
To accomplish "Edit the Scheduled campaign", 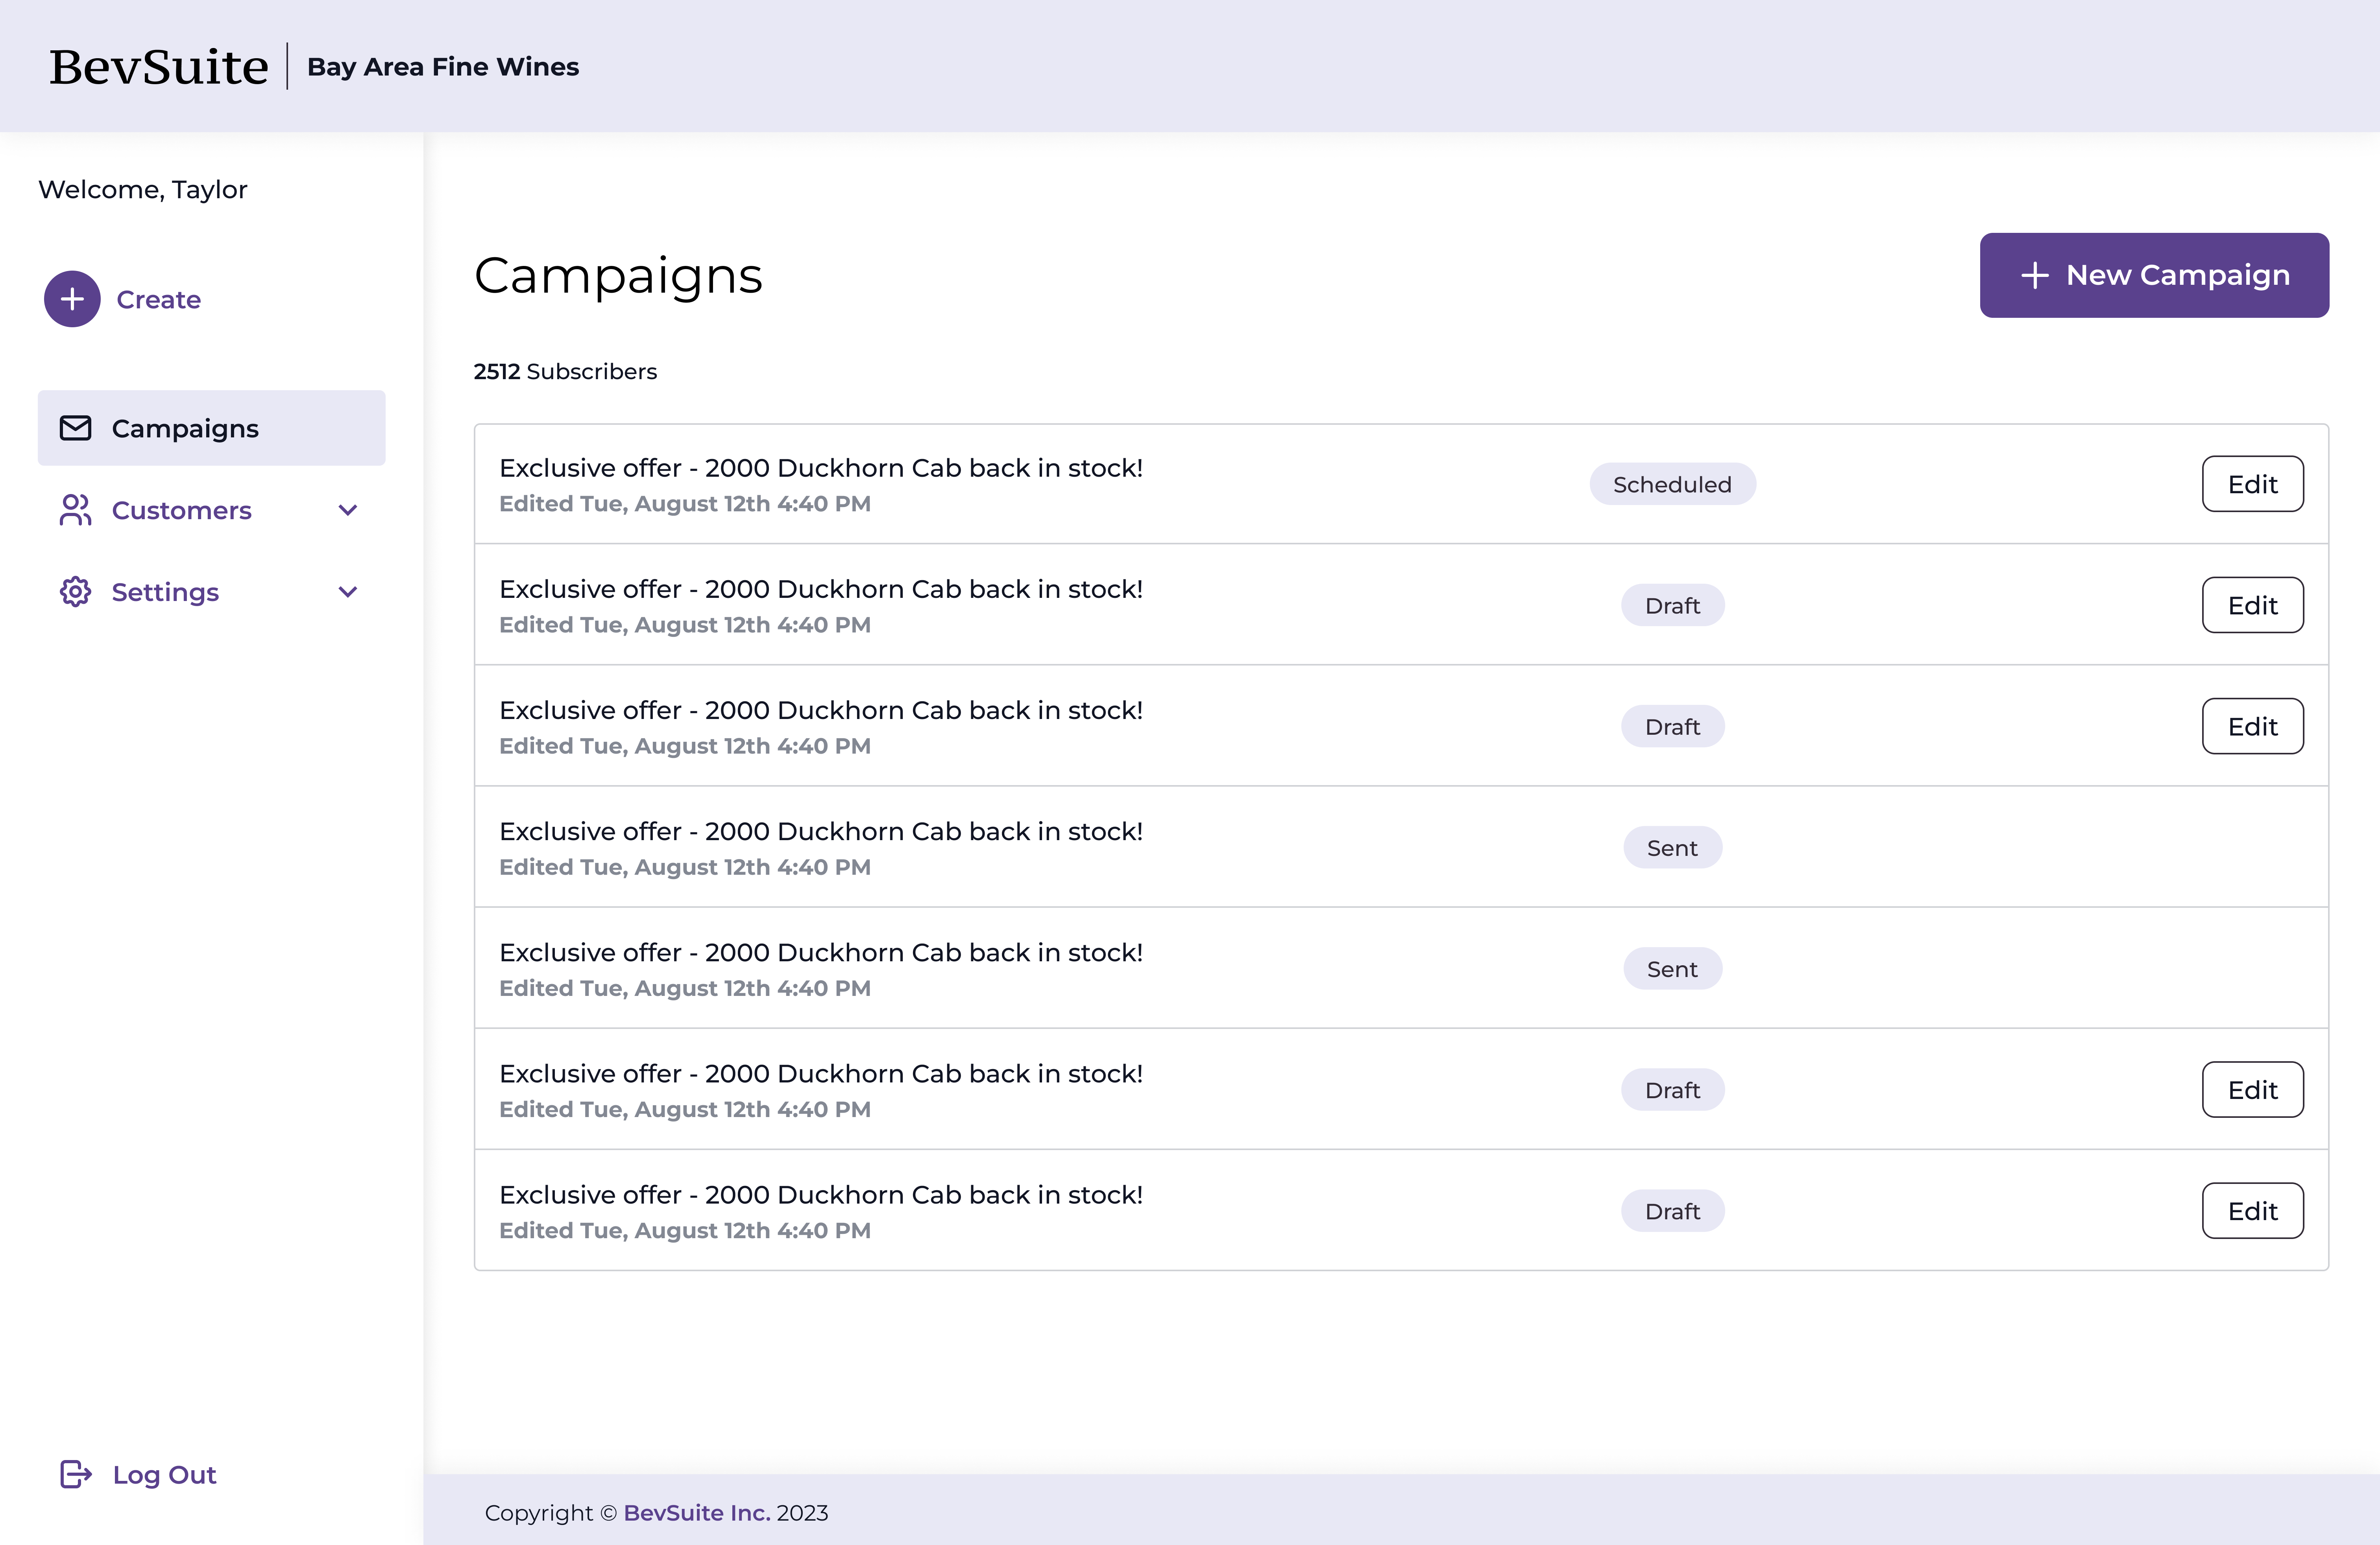I will (2252, 484).
